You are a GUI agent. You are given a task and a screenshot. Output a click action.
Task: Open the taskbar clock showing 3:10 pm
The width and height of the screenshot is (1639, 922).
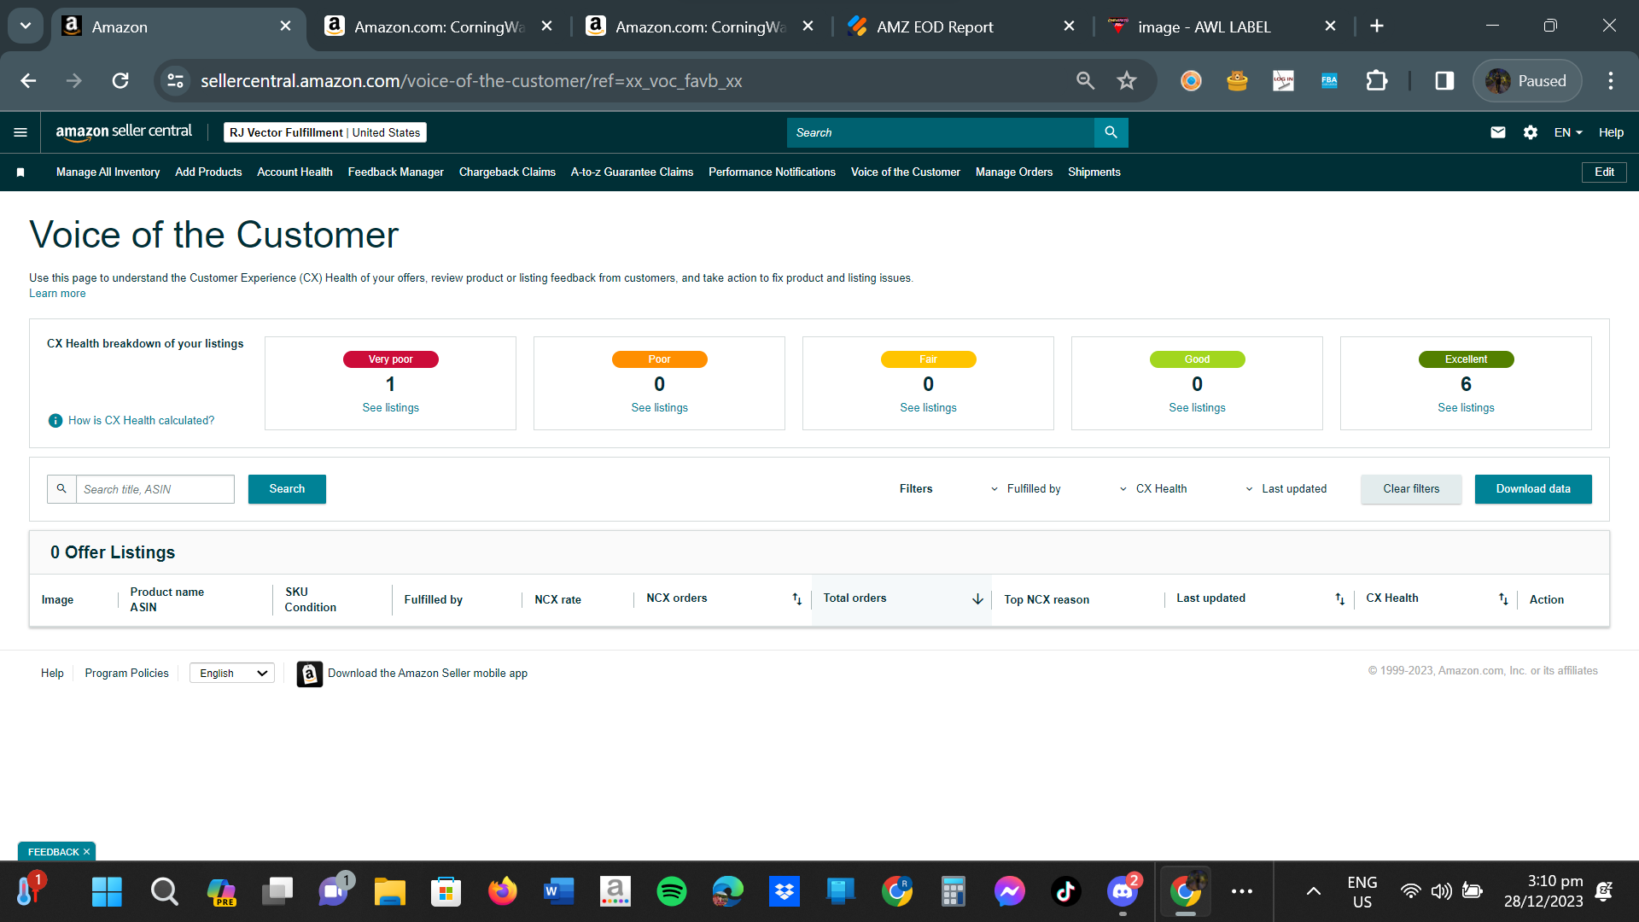pos(1543,892)
